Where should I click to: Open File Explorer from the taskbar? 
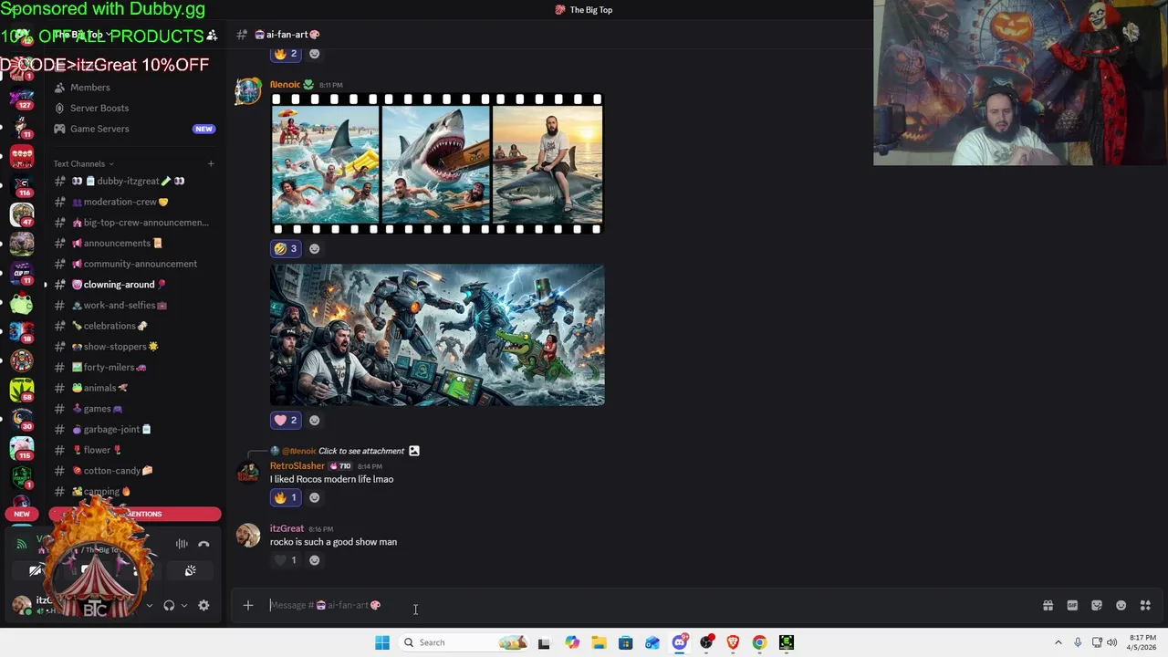pos(599,642)
